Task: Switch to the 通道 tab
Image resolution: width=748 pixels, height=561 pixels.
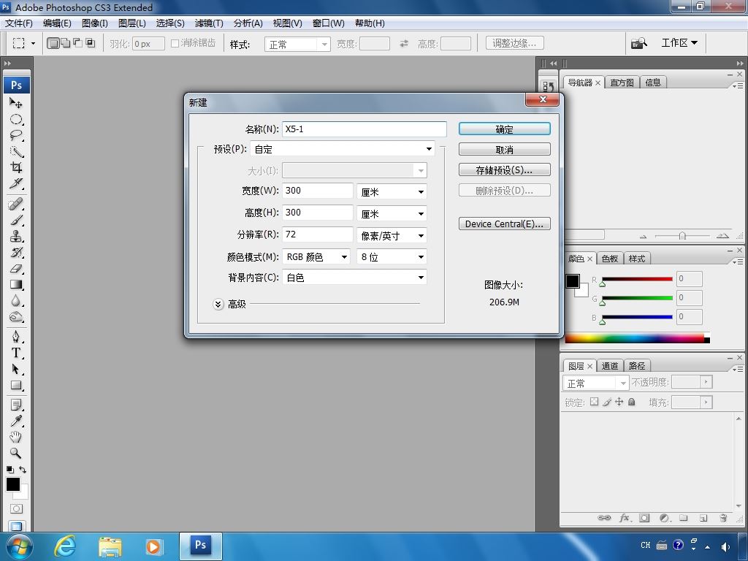Action: tap(610, 366)
